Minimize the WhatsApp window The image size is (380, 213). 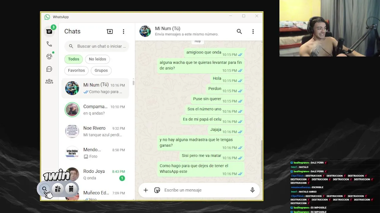coord(230,16)
